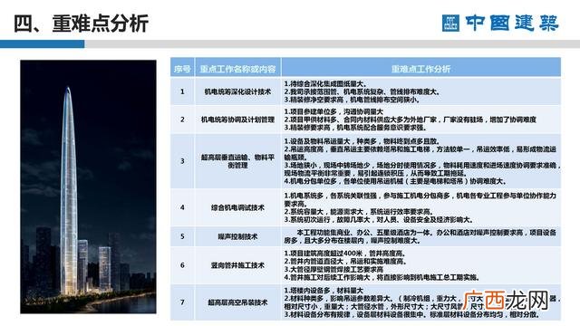Click row number 2 in the 序号 column
The image size is (580, 326).
click(182, 120)
